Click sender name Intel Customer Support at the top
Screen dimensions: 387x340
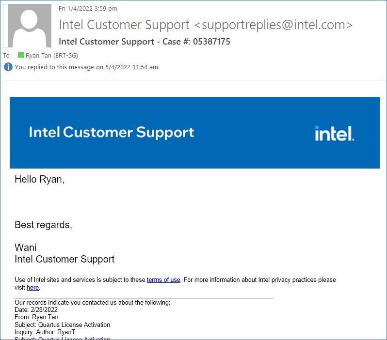[x=124, y=25]
